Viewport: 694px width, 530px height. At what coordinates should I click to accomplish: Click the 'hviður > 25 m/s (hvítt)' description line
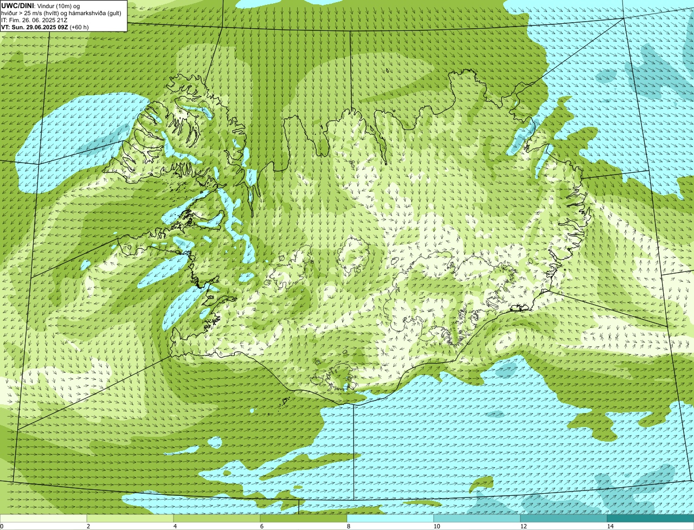(61, 12)
